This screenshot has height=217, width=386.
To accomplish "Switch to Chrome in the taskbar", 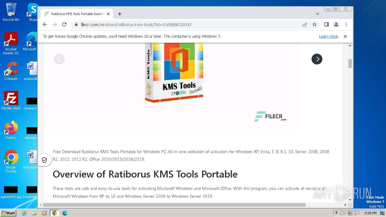I will click(x=55, y=213).
